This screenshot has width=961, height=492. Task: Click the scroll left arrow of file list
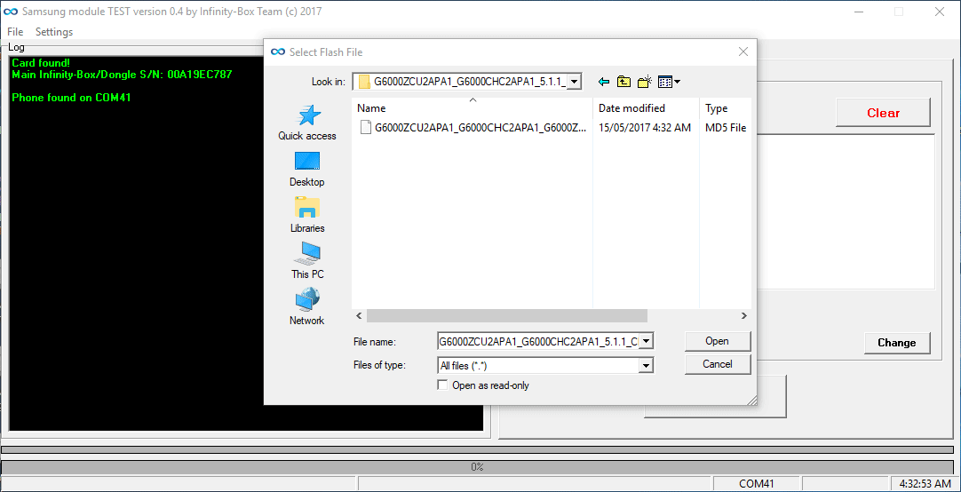(x=359, y=315)
